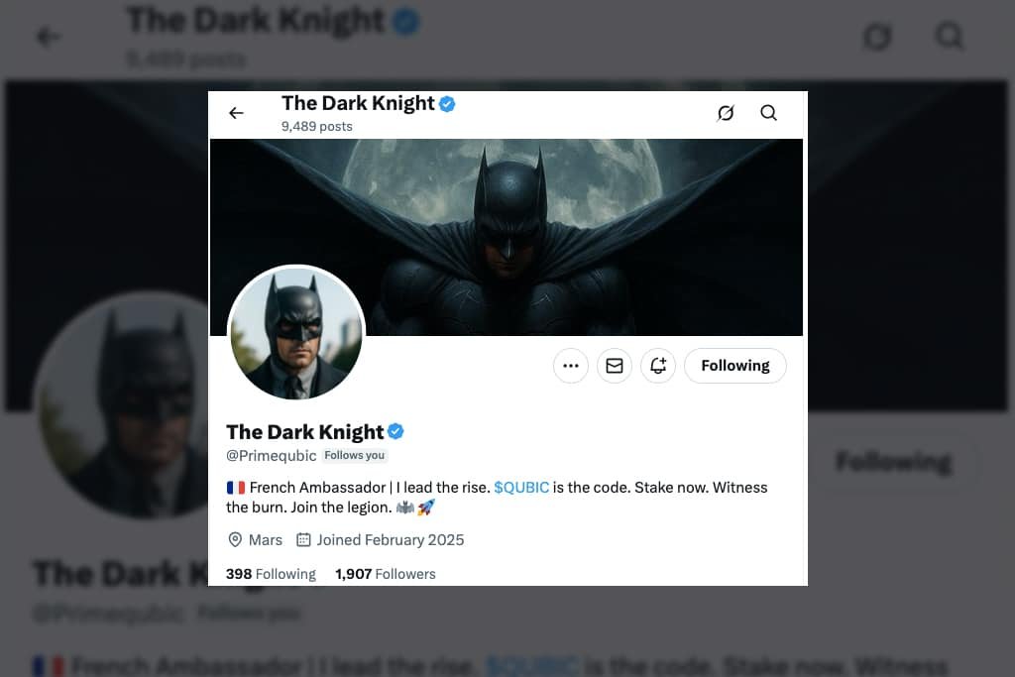Open Grok via the slashed-circle header icon

(726, 113)
